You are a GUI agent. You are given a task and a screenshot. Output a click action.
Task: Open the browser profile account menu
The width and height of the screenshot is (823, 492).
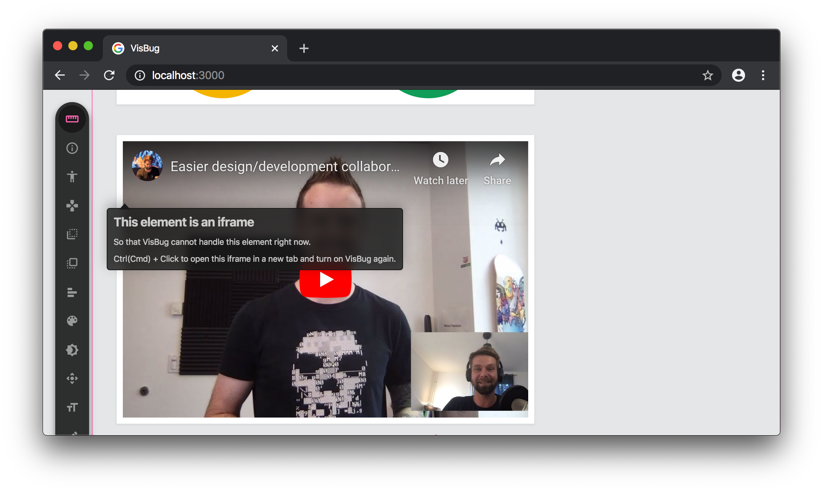click(x=738, y=75)
